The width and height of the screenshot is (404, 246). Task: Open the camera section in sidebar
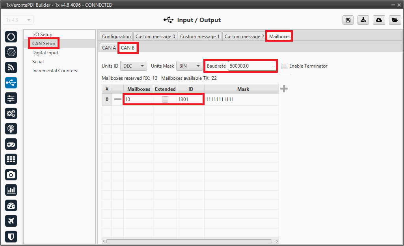[x=11, y=174]
